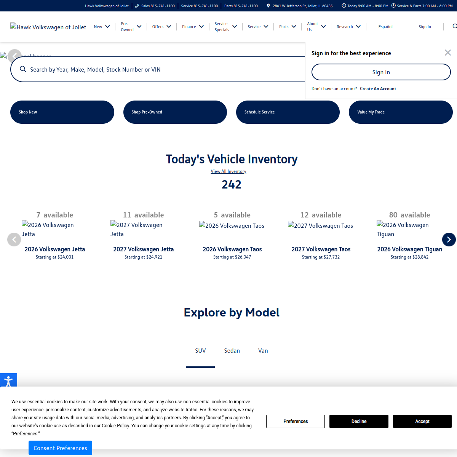
Task: Click the Sign In button in popup
Action: coord(381,72)
